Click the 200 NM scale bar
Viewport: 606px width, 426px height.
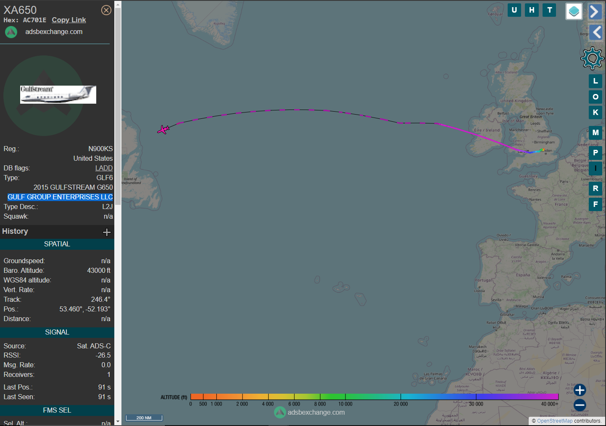(x=144, y=418)
